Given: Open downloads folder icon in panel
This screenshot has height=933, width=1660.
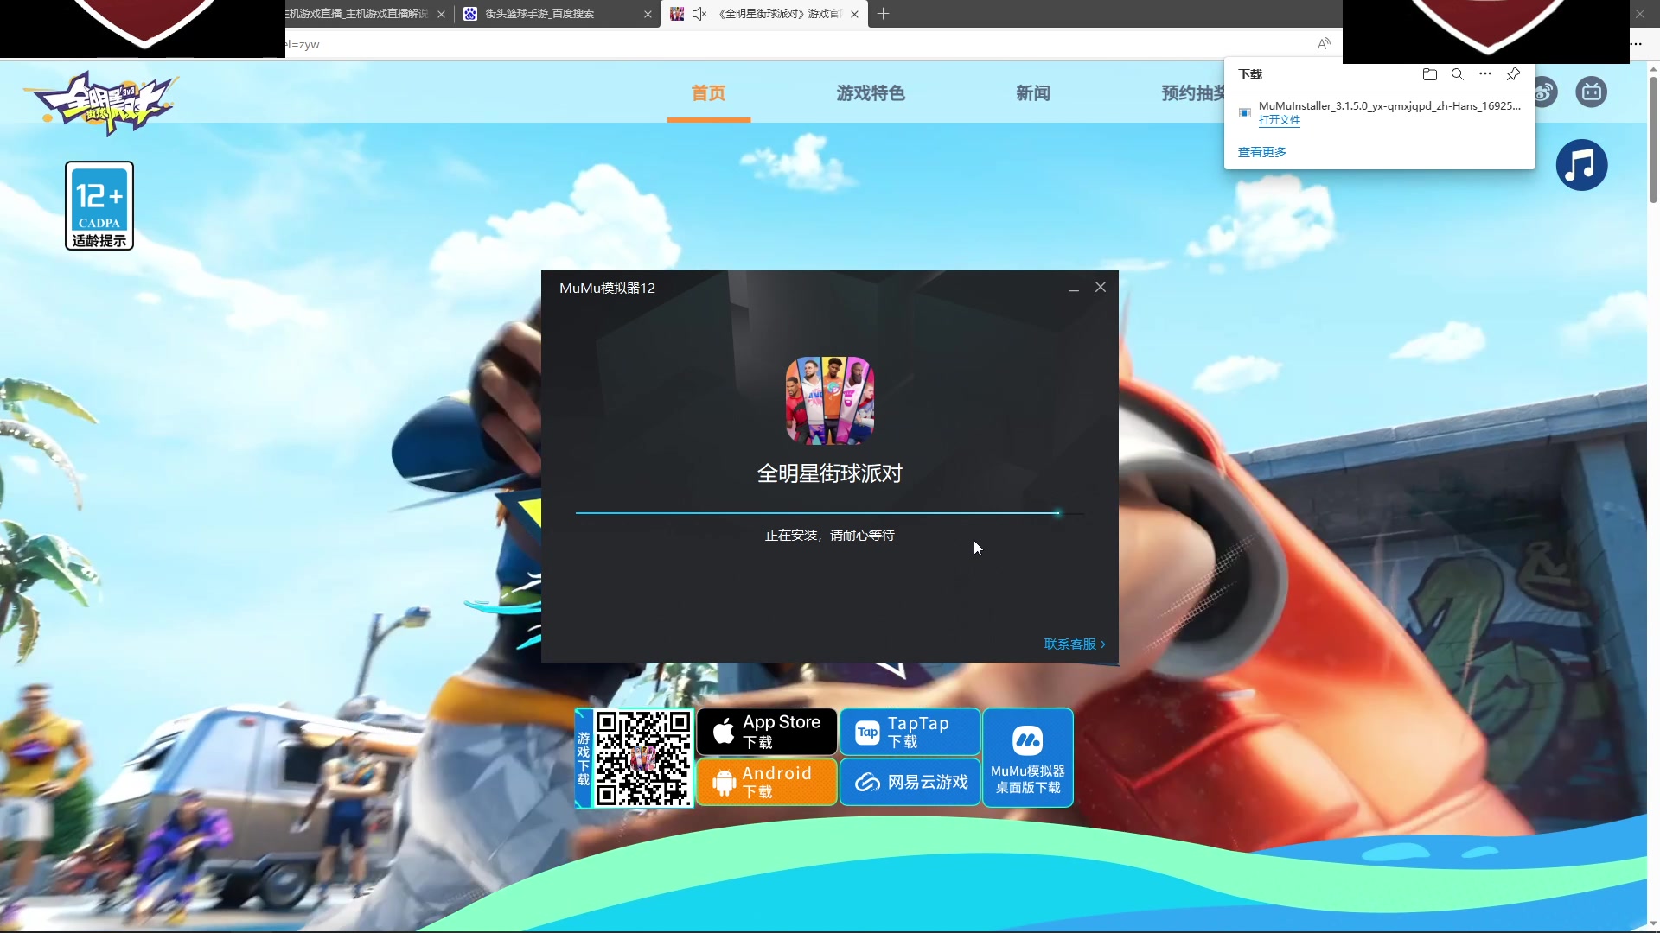Looking at the screenshot, I should click(x=1430, y=74).
